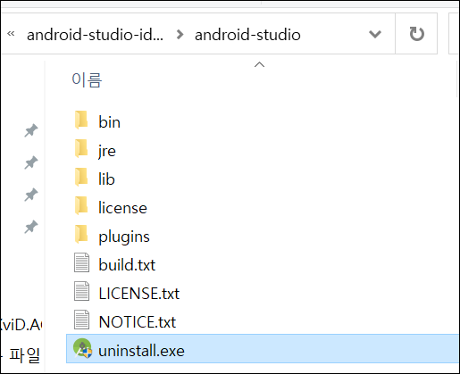The height and width of the screenshot is (374, 460).
Task: Select the lib folder name
Action: tap(106, 179)
